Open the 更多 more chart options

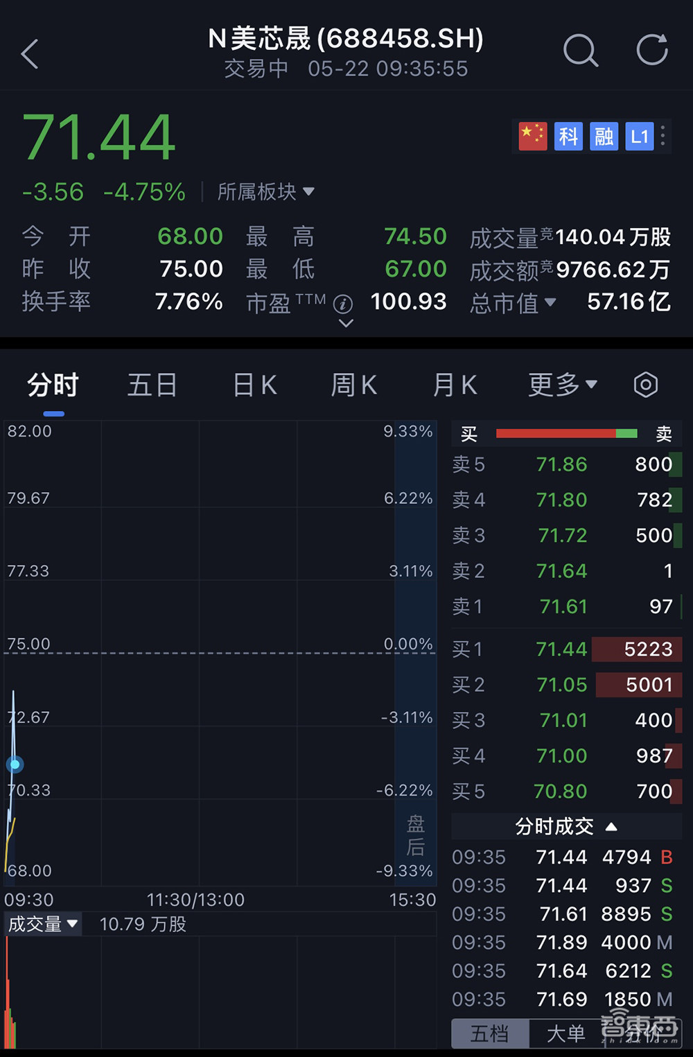pyautogui.click(x=562, y=384)
